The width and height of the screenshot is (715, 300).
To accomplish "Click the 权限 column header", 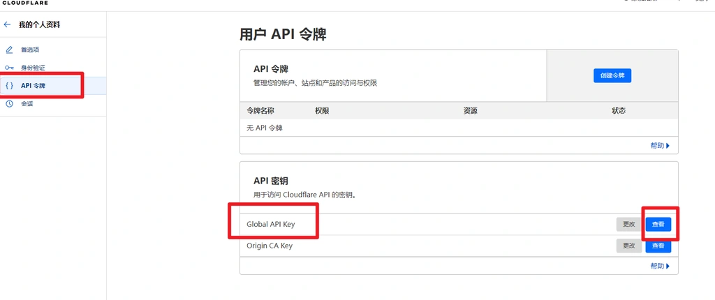I will tap(322, 111).
